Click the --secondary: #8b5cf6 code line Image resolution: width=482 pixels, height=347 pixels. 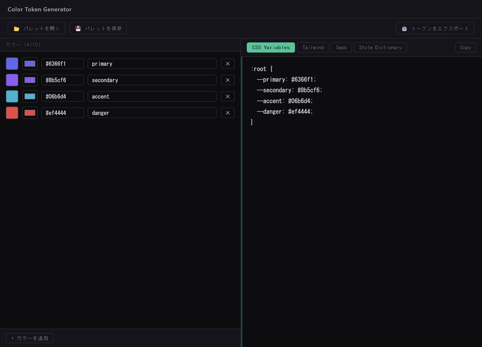click(289, 90)
